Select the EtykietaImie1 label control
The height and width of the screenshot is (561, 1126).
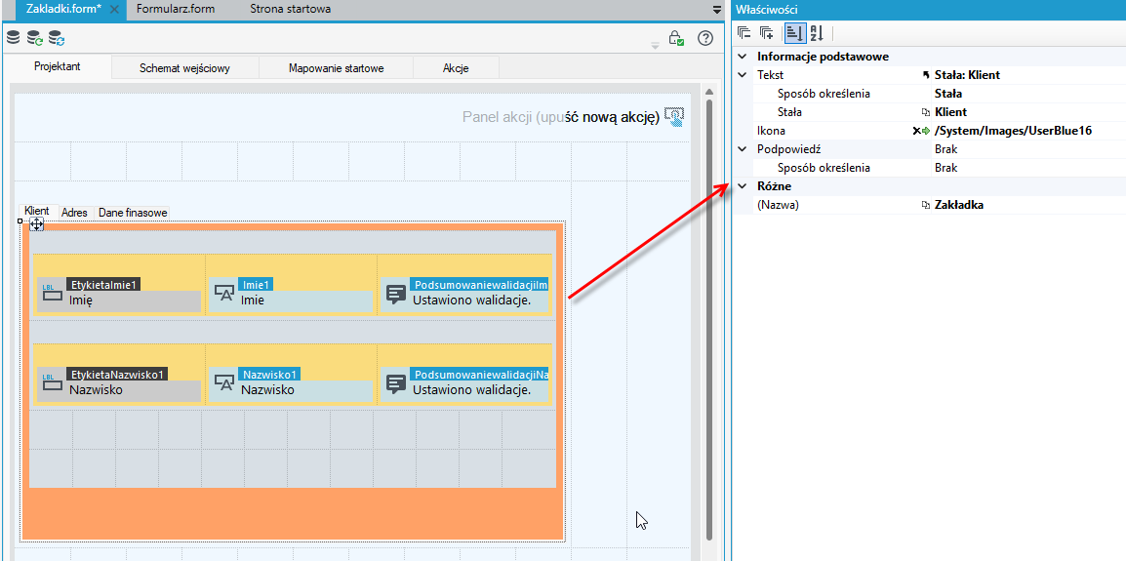click(x=119, y=294)
